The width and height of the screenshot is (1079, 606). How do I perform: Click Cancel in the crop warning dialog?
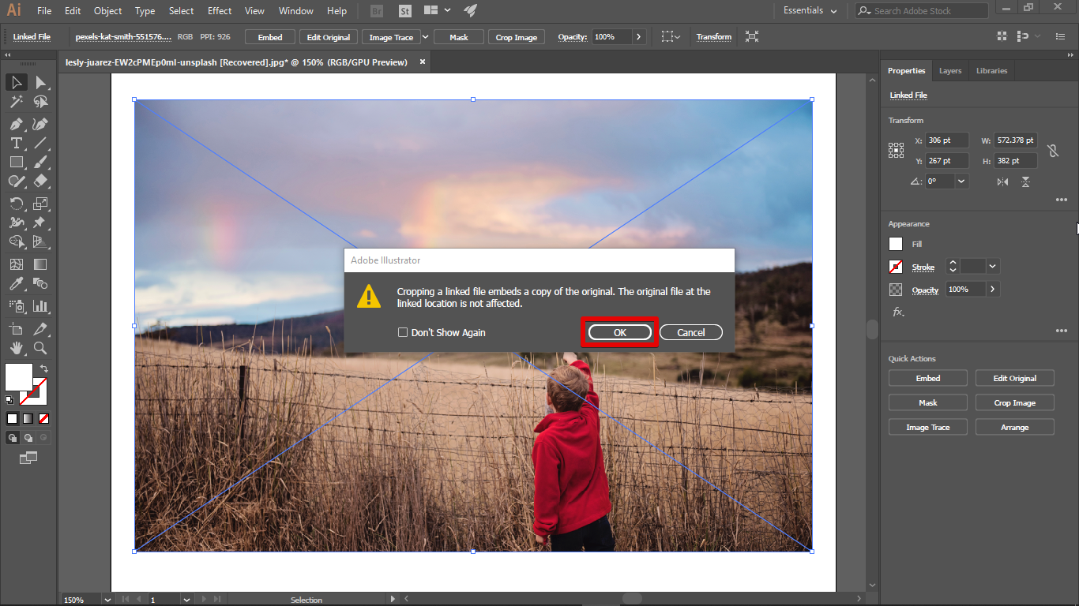tap(690, 333)
